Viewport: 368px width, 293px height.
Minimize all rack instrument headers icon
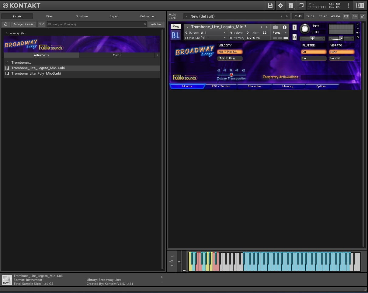(363, 16)
